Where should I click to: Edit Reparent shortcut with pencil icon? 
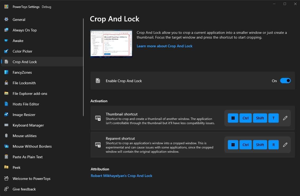[x=285, y=145]
